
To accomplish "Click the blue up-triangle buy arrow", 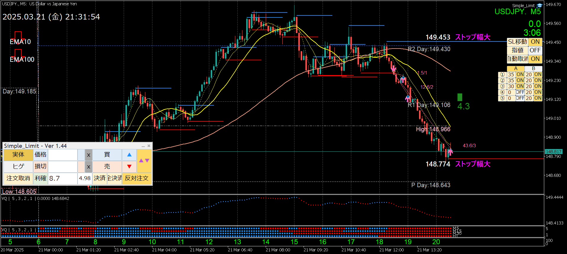I will 129,155.
